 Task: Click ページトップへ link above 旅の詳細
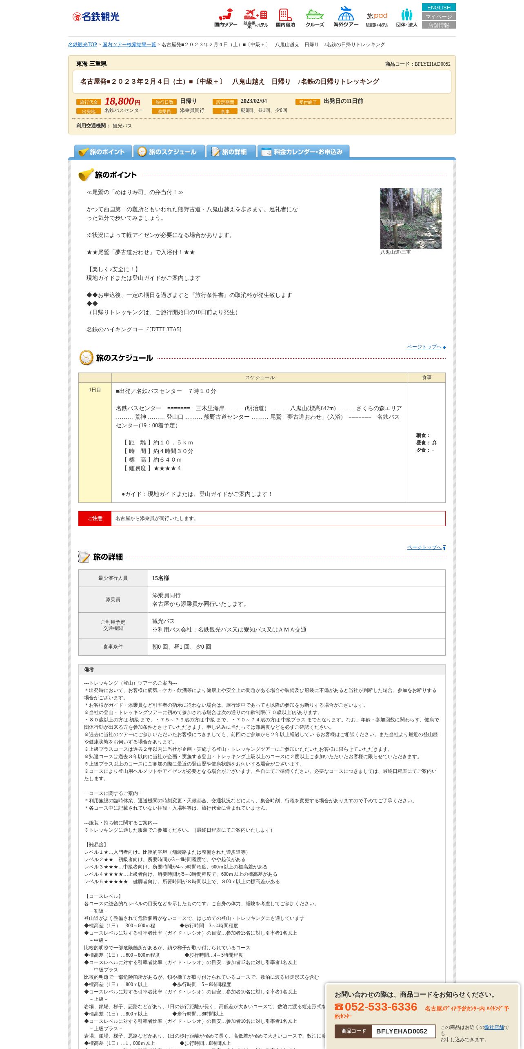[x=426, y=547]
